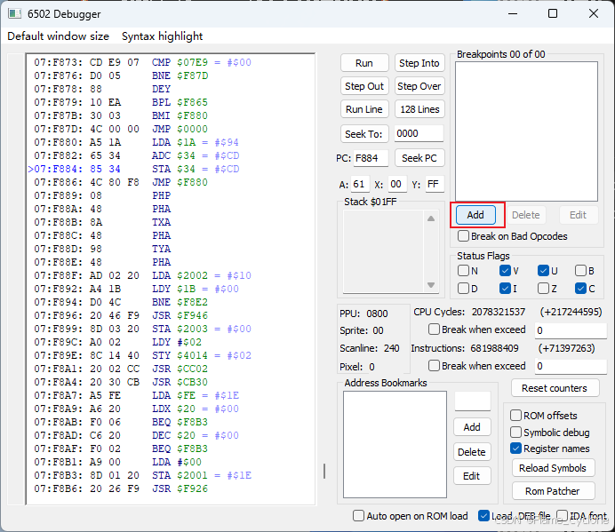This screenshot has width=615, height=532.
Task: Click the Stack scrollbar down arrow
Action: pyautogui.click(x=431, y=285)
